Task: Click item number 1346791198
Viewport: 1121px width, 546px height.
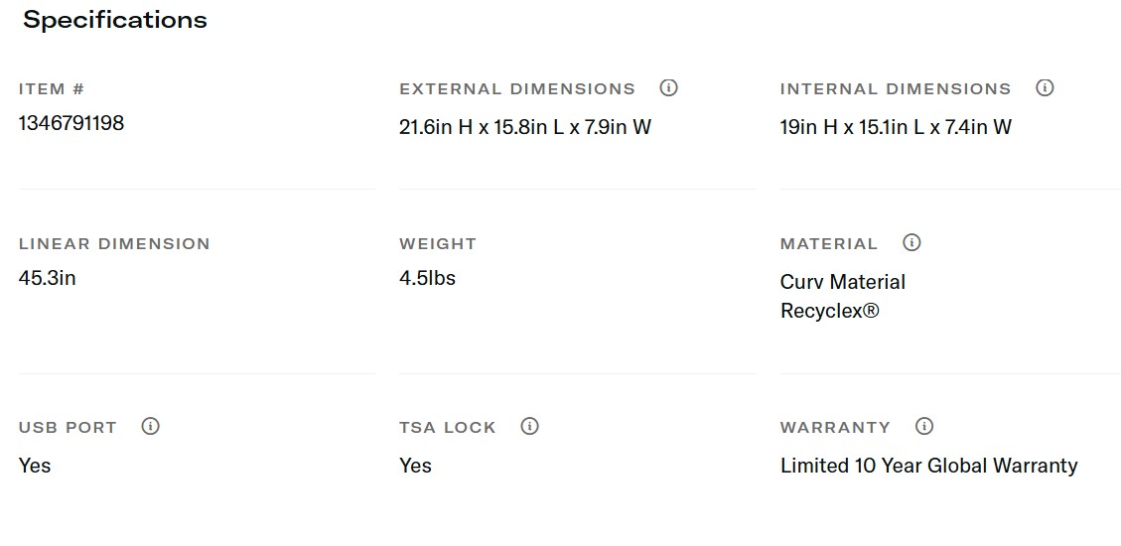Action: (71, 124)
